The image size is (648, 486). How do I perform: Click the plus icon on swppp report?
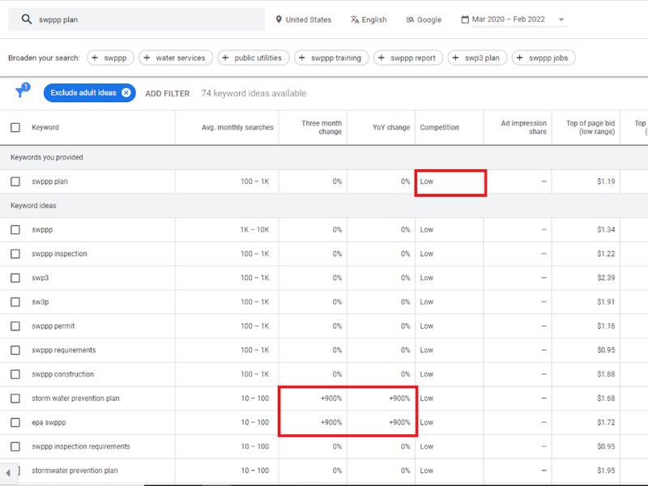[x=381, y=58]
